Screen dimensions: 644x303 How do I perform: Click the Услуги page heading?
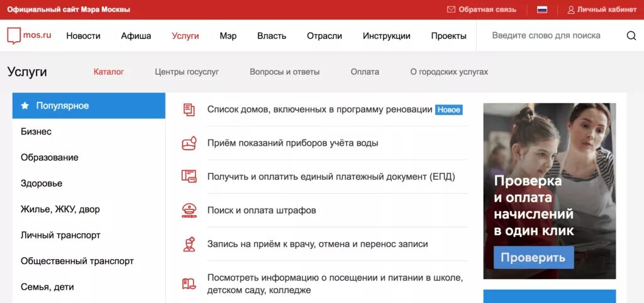(x=27, y=72)
